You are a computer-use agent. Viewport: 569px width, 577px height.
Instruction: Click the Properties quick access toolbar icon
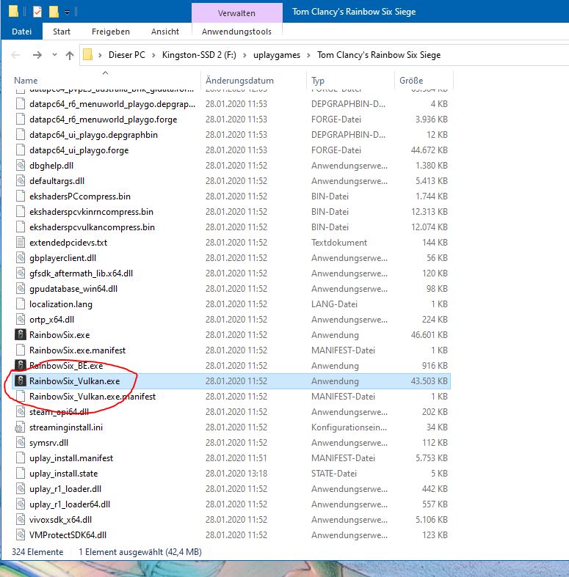click(x=37, y=12)
